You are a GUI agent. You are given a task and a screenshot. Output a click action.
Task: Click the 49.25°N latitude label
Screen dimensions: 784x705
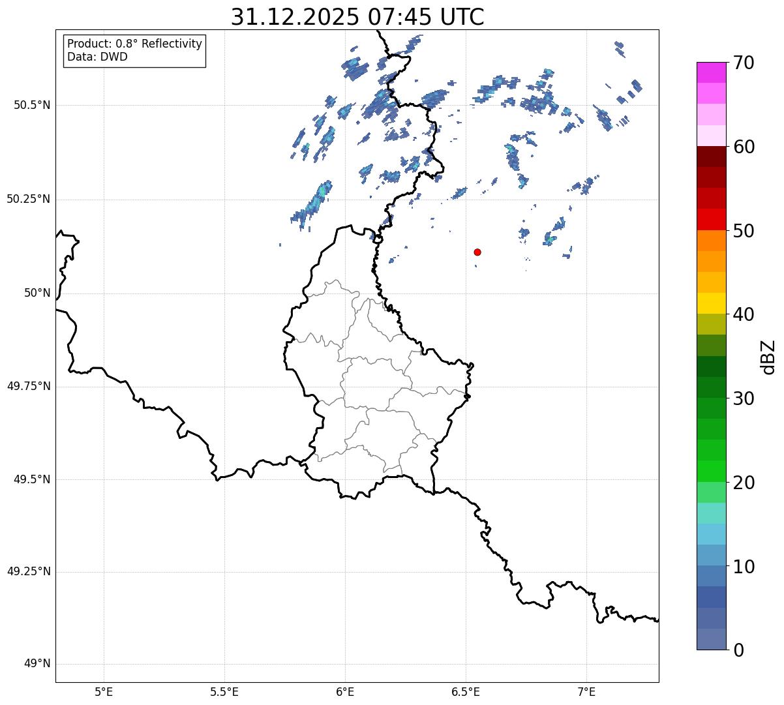click(x=29, y=571)
